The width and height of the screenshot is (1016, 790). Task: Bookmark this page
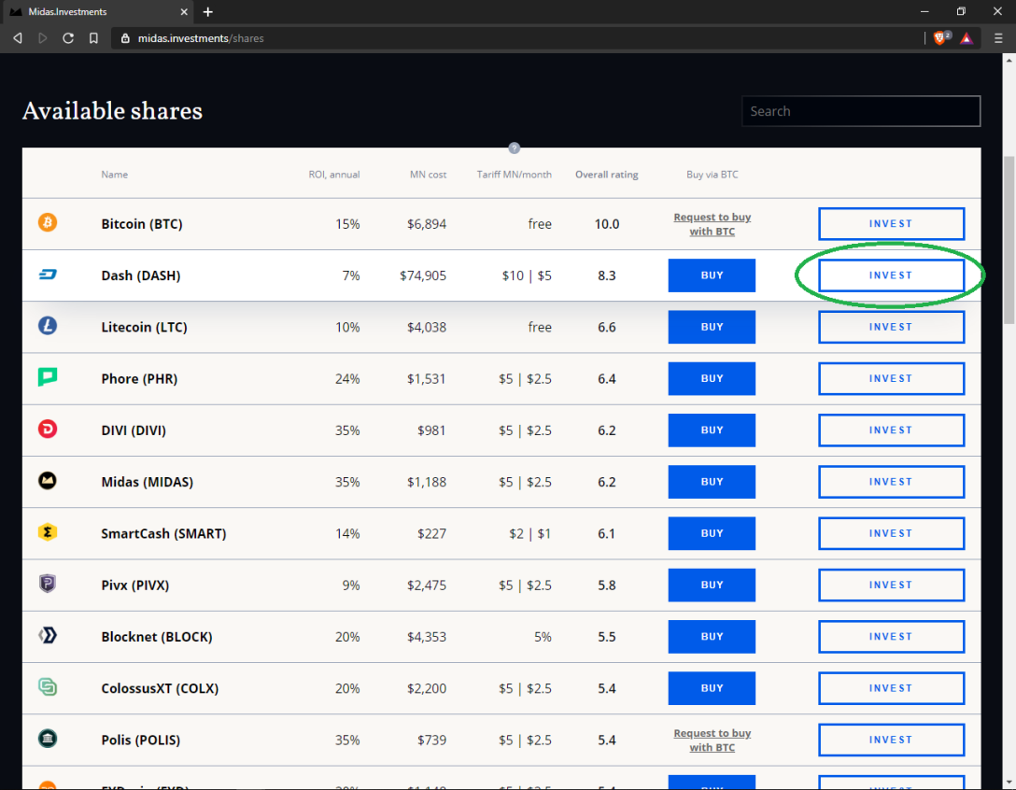pyautogui.click(x=94, y=38)
